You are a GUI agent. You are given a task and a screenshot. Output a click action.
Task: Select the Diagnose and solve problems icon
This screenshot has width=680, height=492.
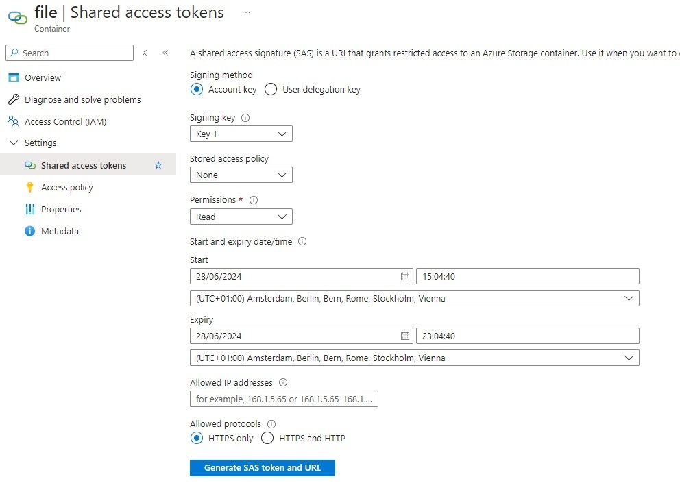coord(14,99)
